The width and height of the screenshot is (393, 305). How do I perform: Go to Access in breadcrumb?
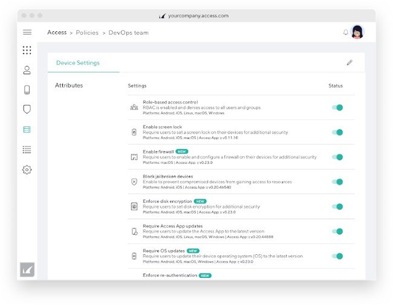(x=57, y=33)
